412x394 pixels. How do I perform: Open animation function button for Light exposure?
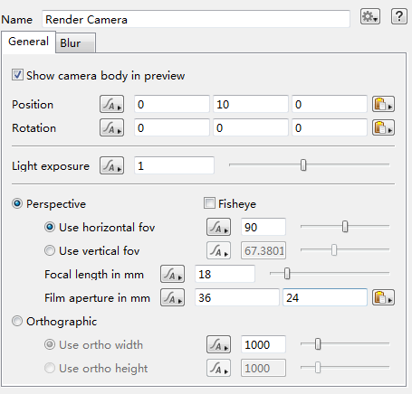tap(111, 165)
